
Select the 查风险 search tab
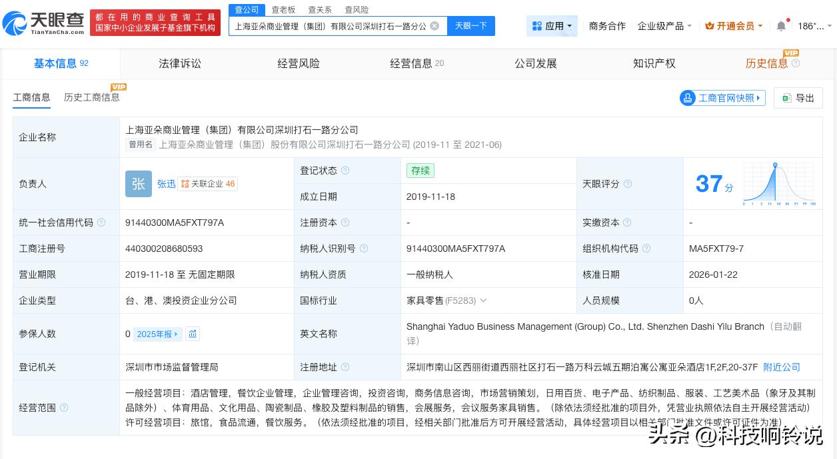click(x=357, y=9)
